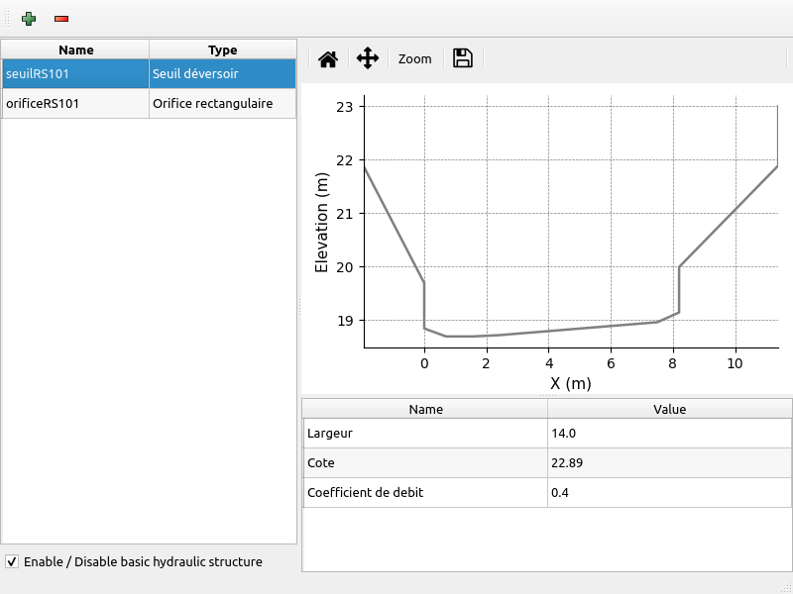
Task: Click the parameters table Name column header
Action: (425, 409)
